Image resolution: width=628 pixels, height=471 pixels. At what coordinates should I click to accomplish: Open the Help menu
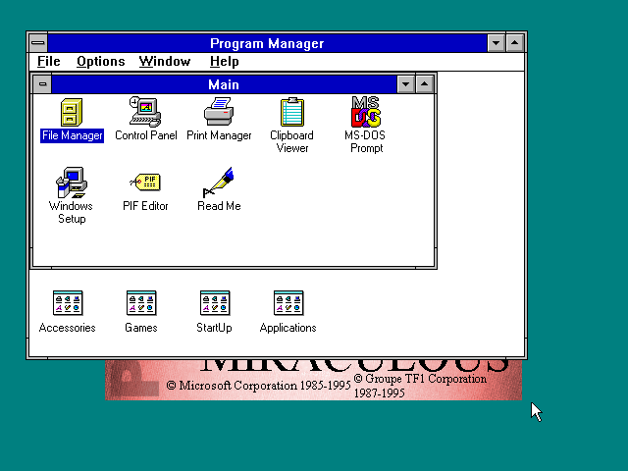(225, 61)
